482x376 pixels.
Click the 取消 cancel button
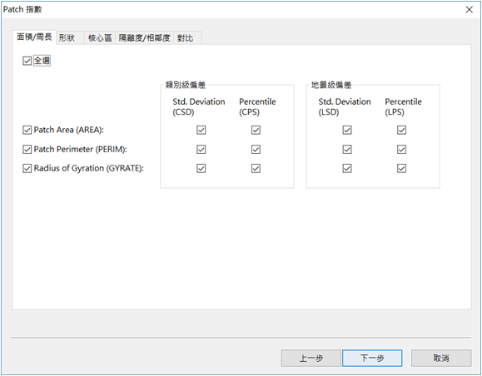coord(441,358)
